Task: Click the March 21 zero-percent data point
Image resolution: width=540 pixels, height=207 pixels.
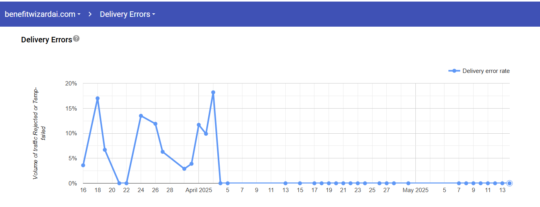Action: [119, 183]
